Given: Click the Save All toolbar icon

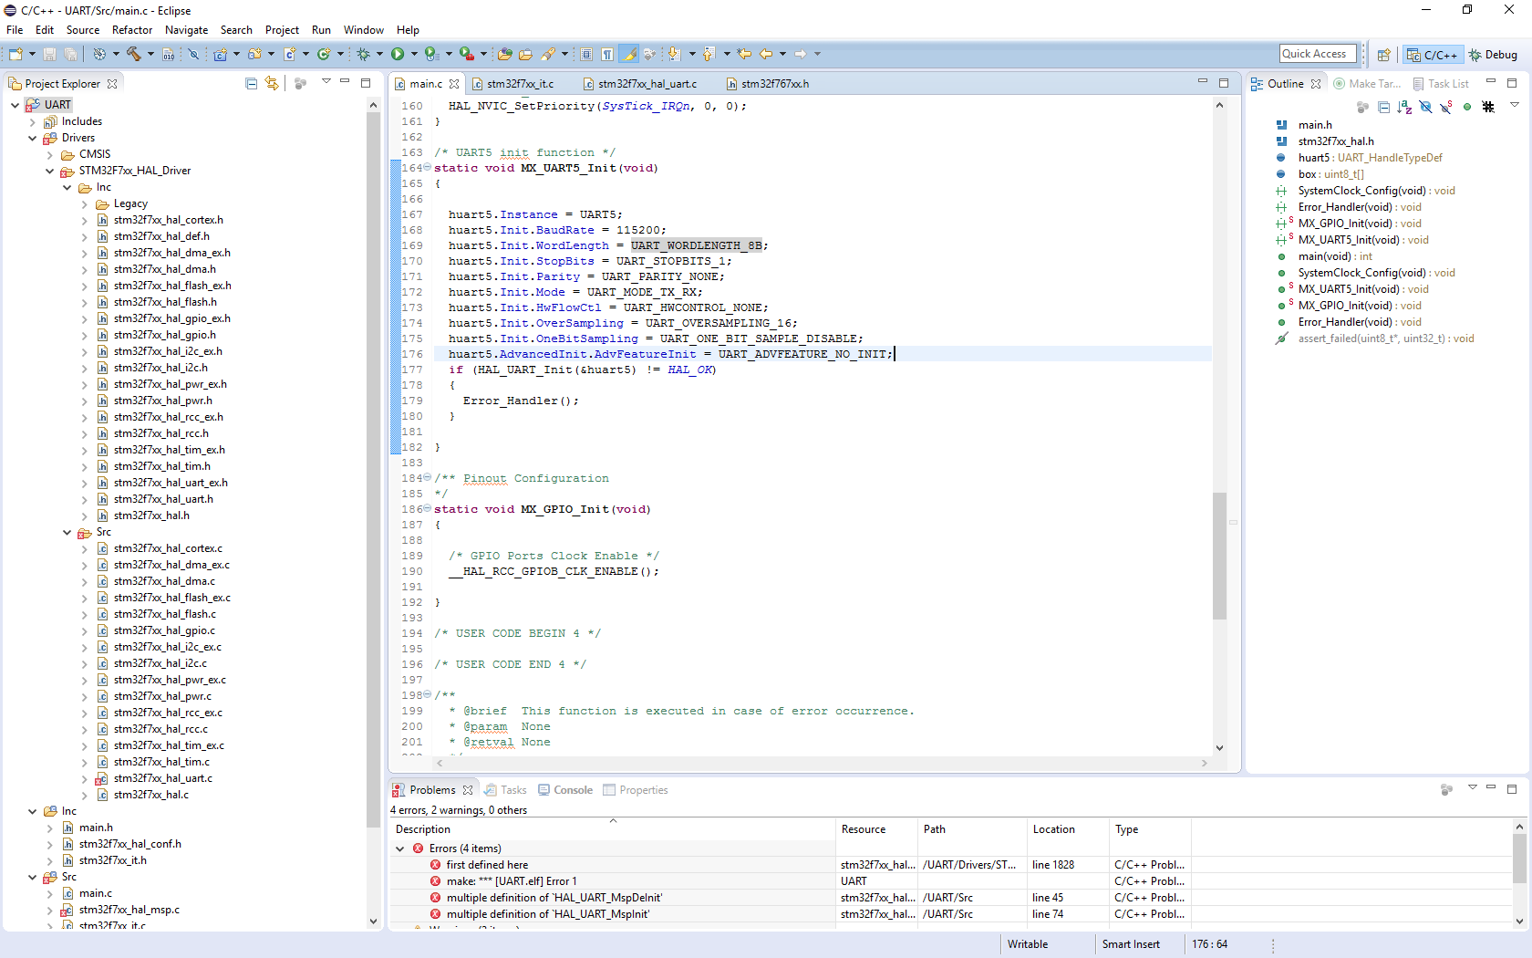Looking at the screenshot, I should [x=70, y=54].
